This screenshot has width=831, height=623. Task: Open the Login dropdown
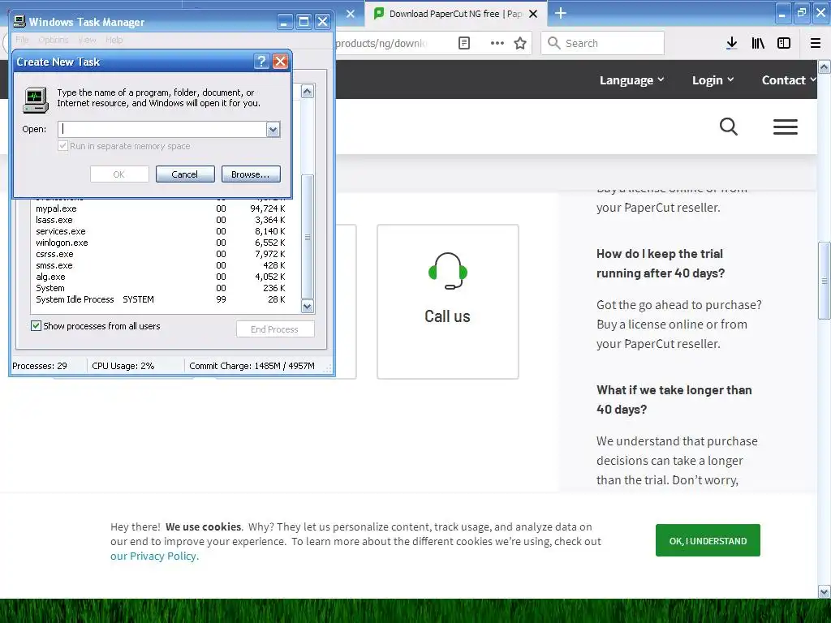pos(713,80)
